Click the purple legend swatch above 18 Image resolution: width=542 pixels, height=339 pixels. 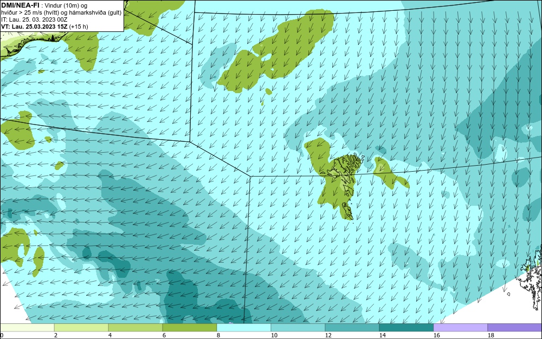click(x=515, y=328)
